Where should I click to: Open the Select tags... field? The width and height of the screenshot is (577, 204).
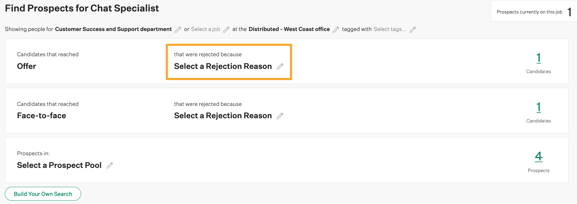pyautogui.click(x=390, y=29)
